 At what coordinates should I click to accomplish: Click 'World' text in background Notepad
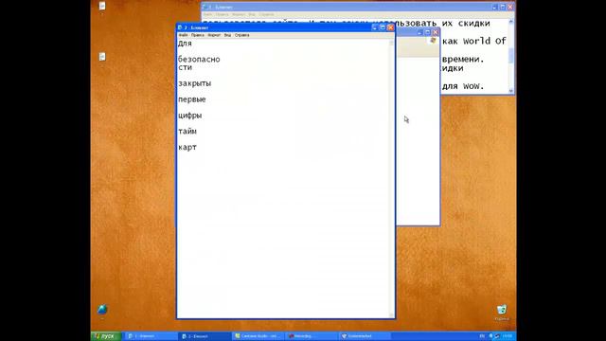pyautogui.click(x=476, y=41)
